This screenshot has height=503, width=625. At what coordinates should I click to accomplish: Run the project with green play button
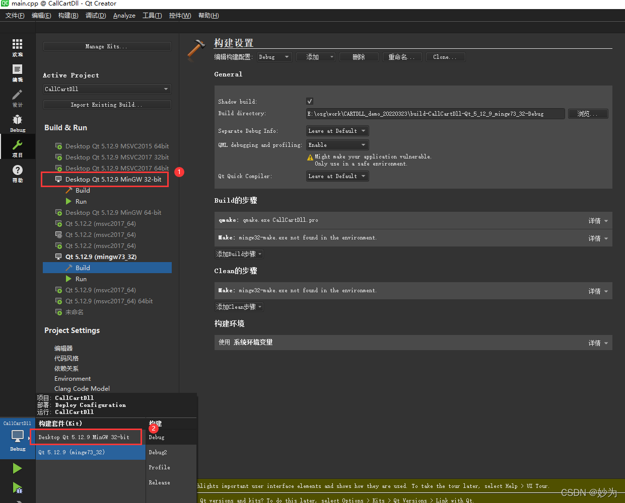coord(17,468)
